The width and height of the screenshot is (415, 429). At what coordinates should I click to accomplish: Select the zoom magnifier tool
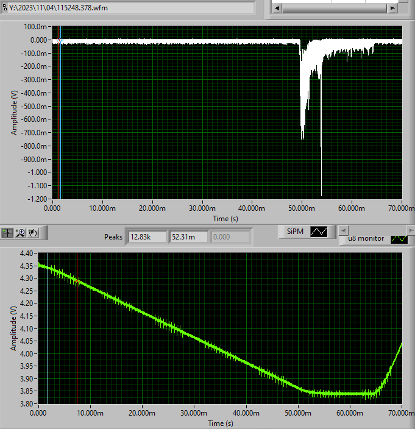click(20, 233)
